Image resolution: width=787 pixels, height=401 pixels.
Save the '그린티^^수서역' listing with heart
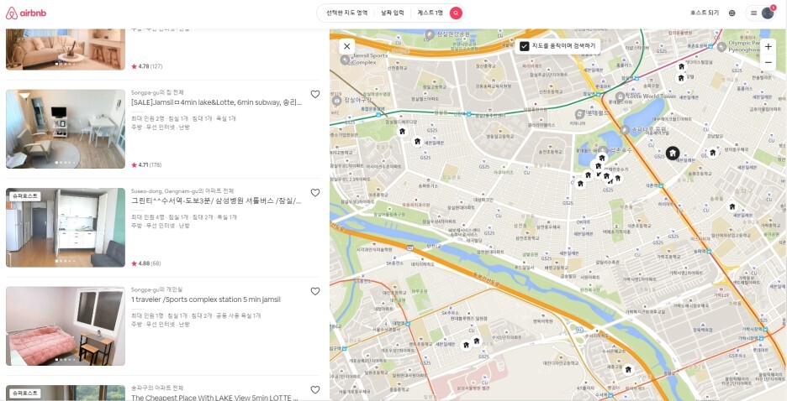click(315, 193)
